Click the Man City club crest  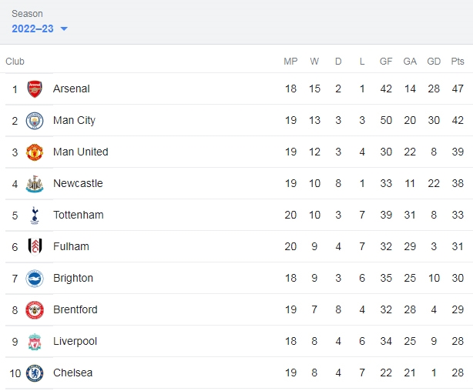pyautogui.click(x=35, y=121)
